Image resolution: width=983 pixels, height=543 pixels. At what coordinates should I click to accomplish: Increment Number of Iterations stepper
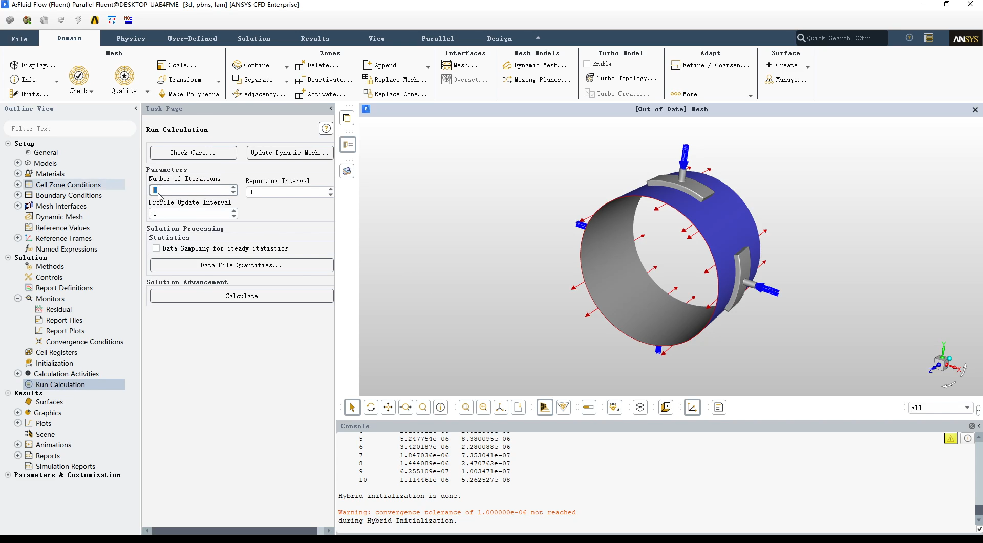coord(233,188)
